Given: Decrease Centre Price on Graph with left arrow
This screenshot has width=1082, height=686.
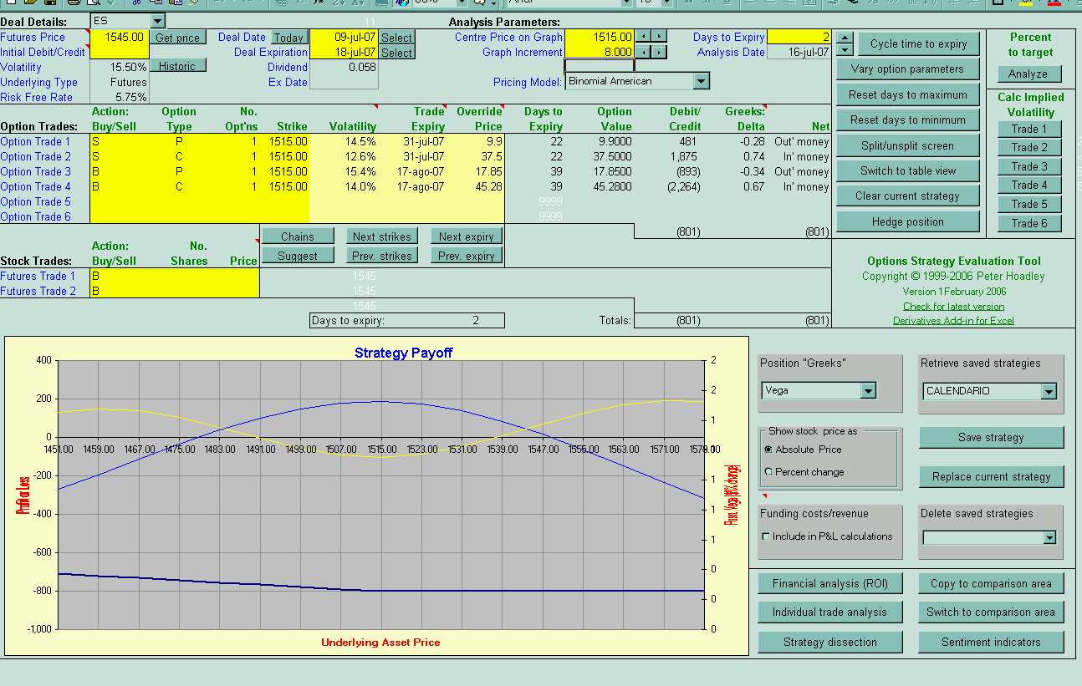Looking at the screenshot, I should tap(642, 37).
